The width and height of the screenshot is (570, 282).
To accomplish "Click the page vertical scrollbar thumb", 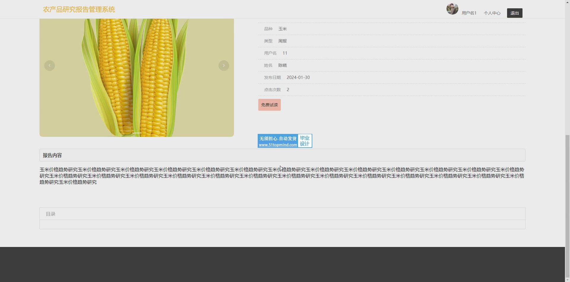I will (x=567, y=206).
